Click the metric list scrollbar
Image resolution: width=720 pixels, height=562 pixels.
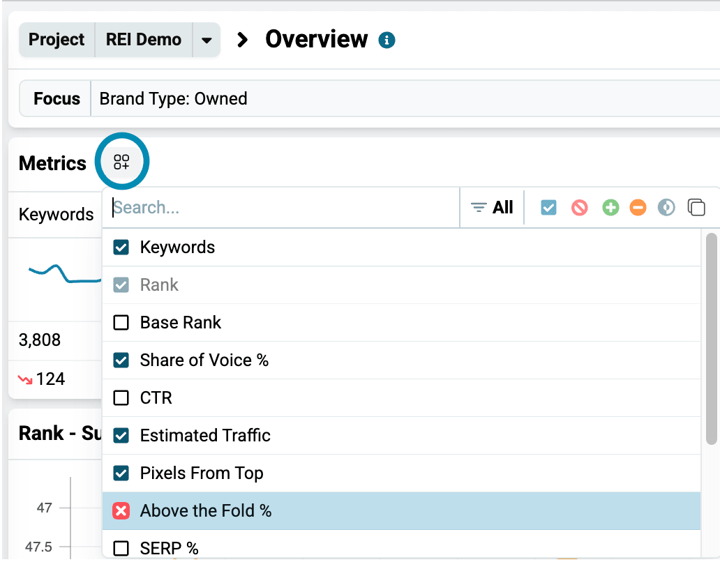pyautogui.click(x=711, y=339)
